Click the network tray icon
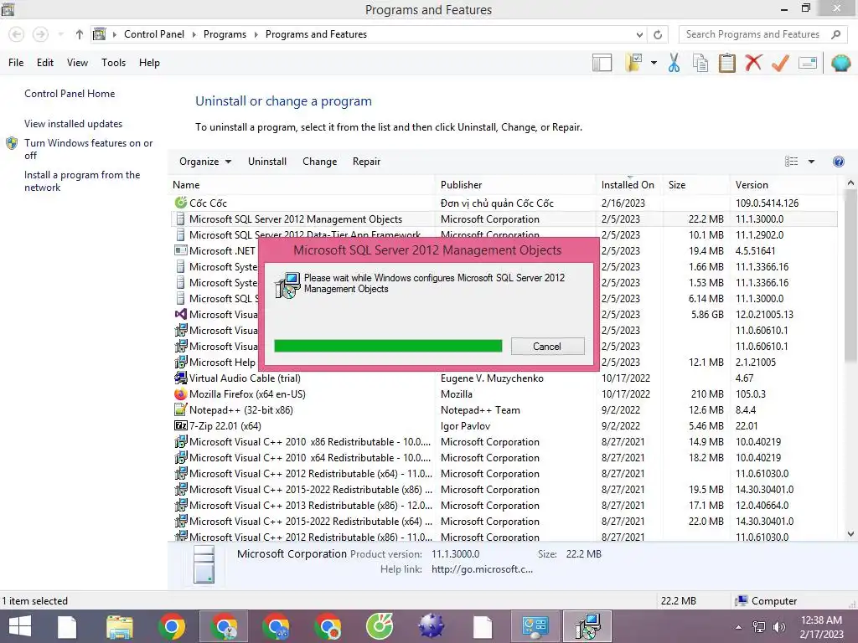Viewport: 858px width, 643px height. pos(759,627)
